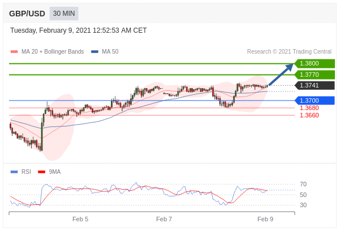The image size is (340, 232).
Task: Click the chart date and time text
Action: coord(78,30)
